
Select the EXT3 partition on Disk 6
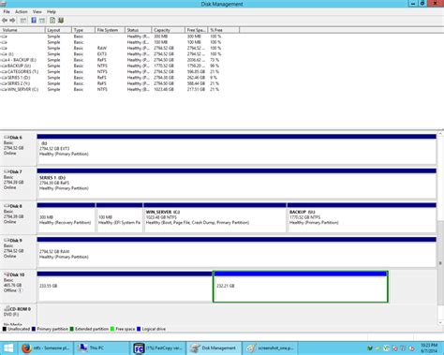(236, 149)
